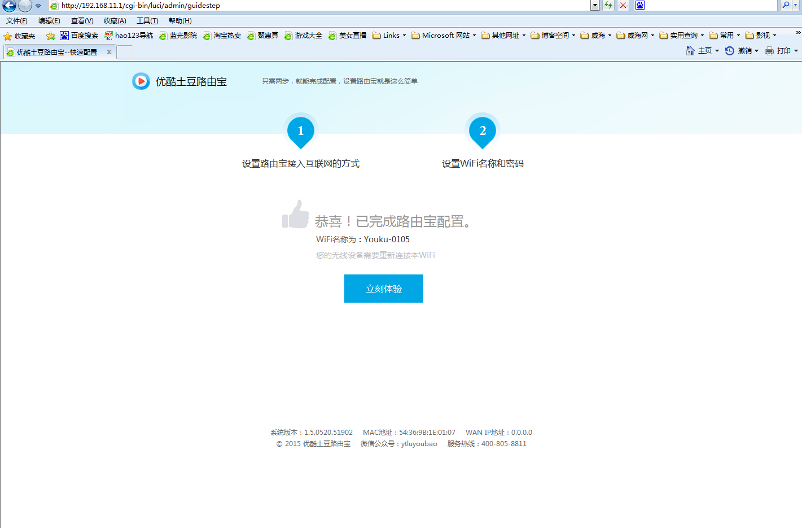This screenshot has height=528, width=802.
Task: Open the 聚惠算 bookmark
Action: click(262, 36)
